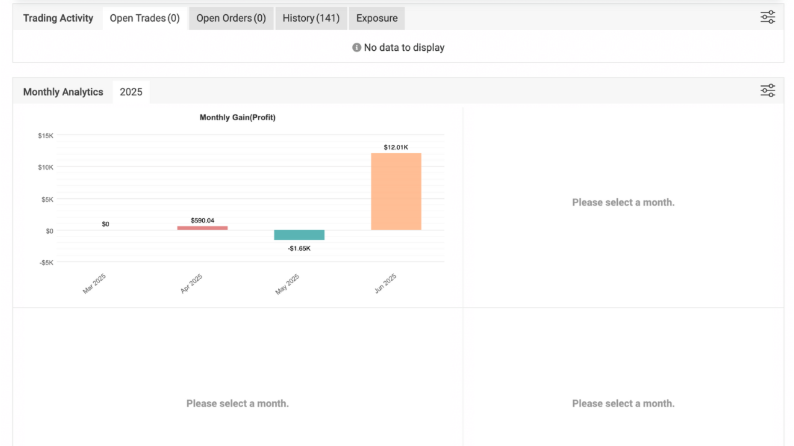
Task: Click the info icon beside No data to display
Action: [357, 48]
